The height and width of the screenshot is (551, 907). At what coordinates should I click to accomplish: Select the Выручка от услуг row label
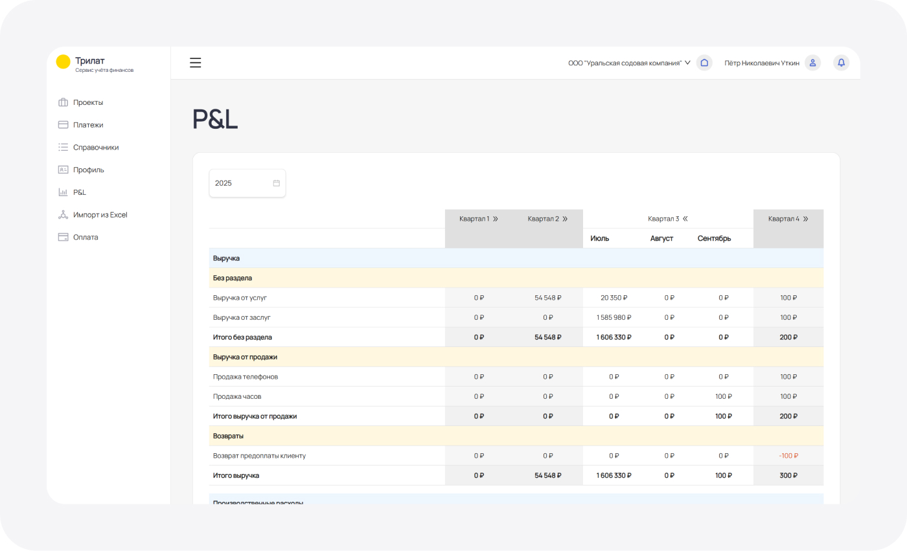240,298
